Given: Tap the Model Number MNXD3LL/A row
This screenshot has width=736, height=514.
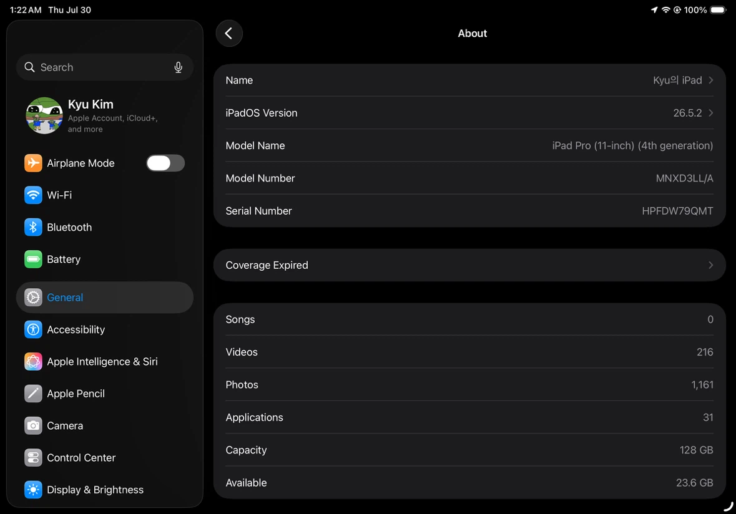Looking at the screenshot, I should click(469, 178).
